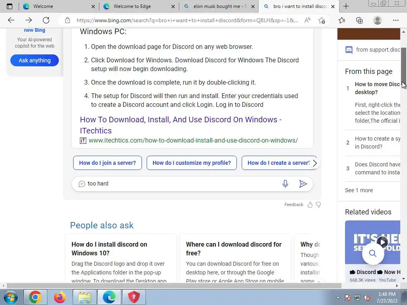Launch Firefox from the taskbar

click(x=60, y=297)
